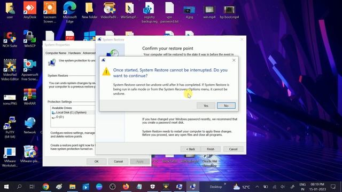The height and width of the screenshot is (192, 342).
Task: Open PuTTY (64-bit) desktop shortcut
Action: tap(10, 127)
